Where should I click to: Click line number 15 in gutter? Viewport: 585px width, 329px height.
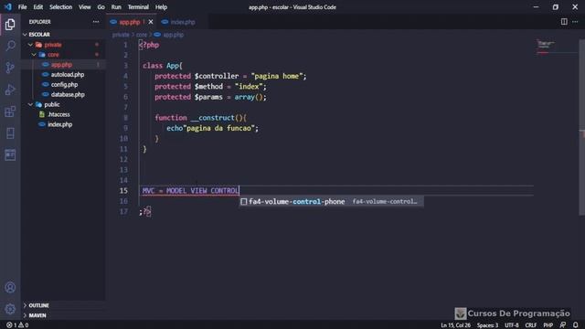123,191
